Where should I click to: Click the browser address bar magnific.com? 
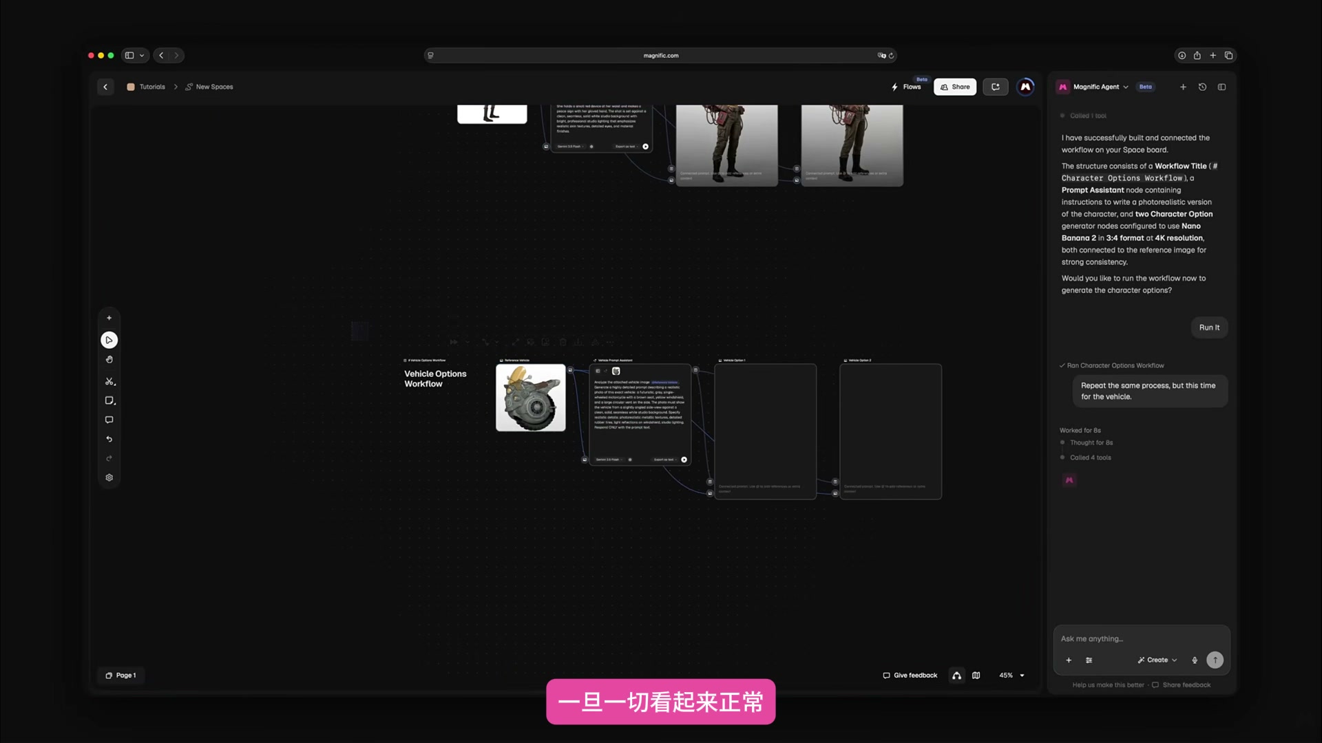pyautogui.click(x=660, y=56)
